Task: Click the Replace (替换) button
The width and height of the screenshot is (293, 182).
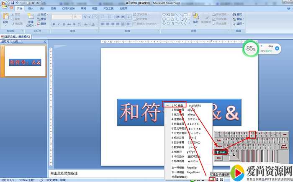Action: pos(239,19)
